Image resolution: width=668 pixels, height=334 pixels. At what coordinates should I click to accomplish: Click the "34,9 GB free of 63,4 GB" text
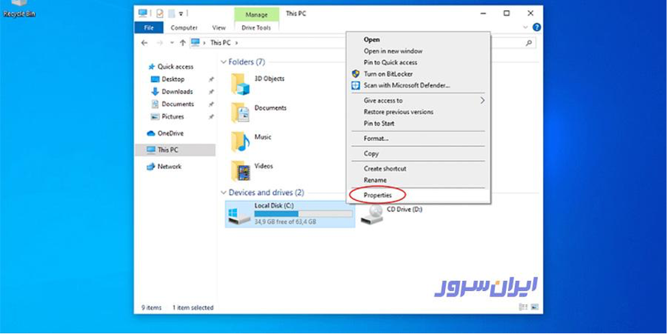(285, 222)
